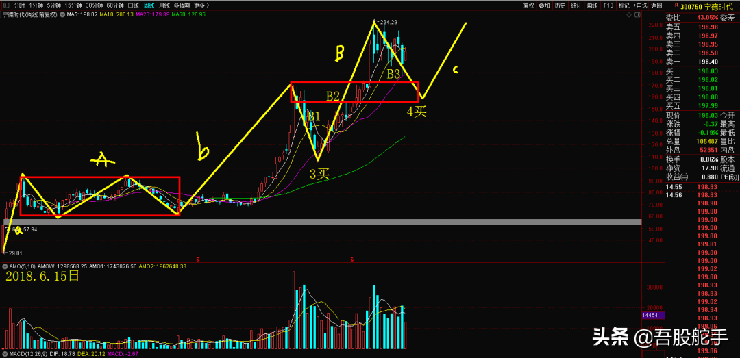Select the 60分钟 period tab
The width and height of the screenshot is (740, 358).
coord(115,5)
